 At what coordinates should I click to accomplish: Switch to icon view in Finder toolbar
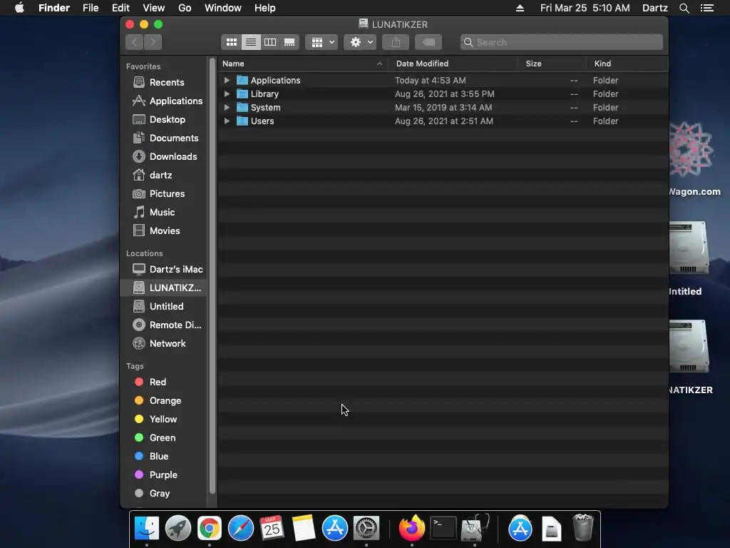(232, 42)
